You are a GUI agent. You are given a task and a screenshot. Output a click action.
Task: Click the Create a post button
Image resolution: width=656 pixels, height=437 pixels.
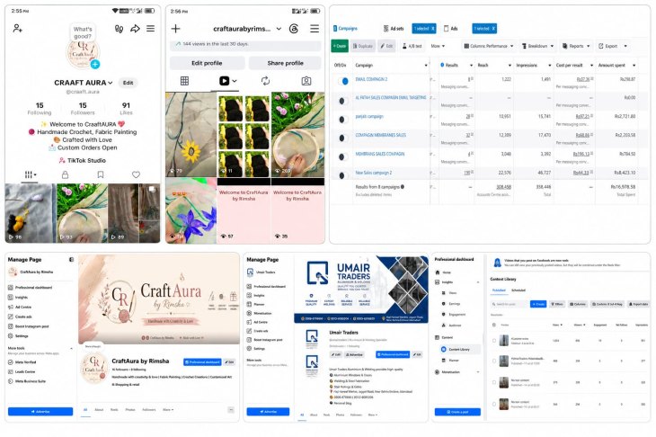(457, 412)
